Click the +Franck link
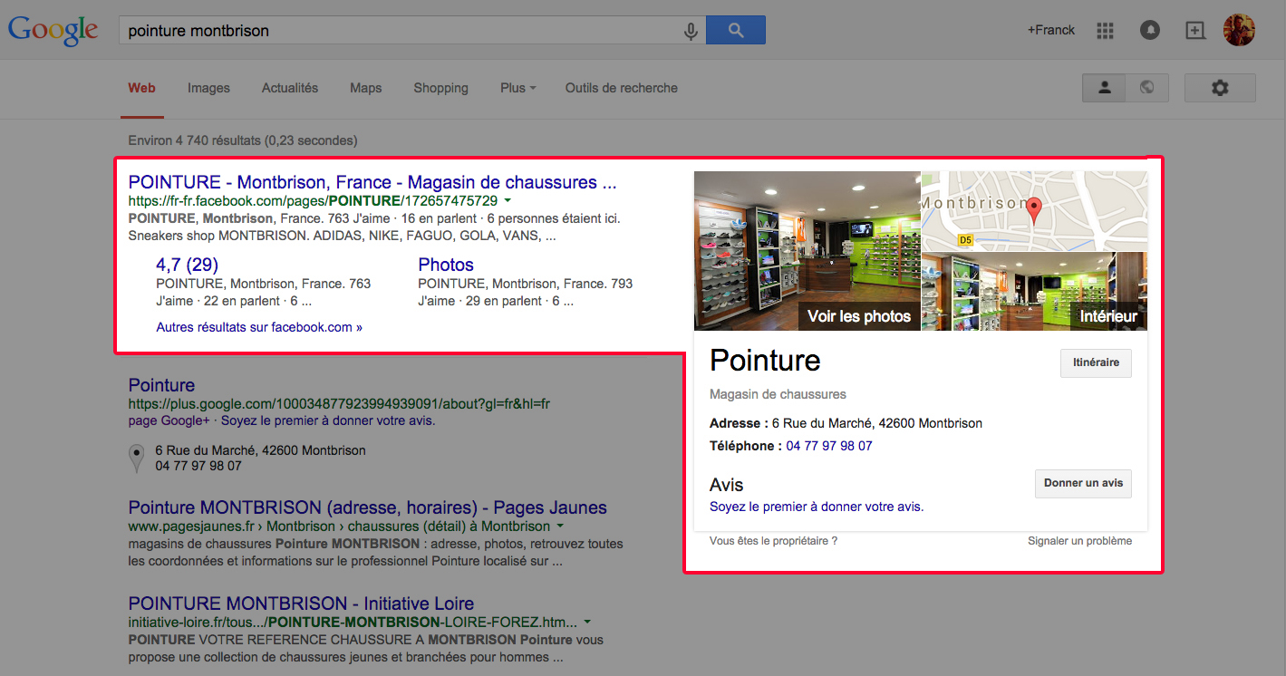This screenshot has width=1286, height=676. (1051, 30)
